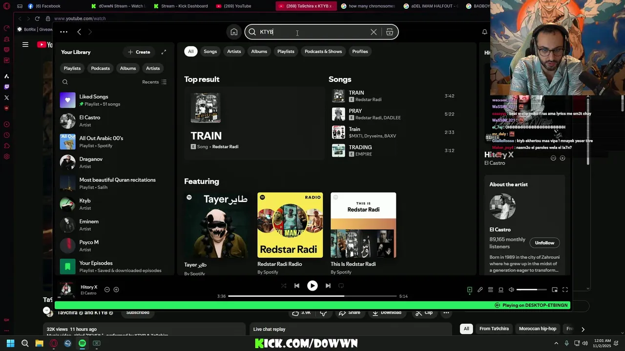Open TRAIN top result card
The height and width of the screenshot is (351, 625).
click(x=254, y=123)
